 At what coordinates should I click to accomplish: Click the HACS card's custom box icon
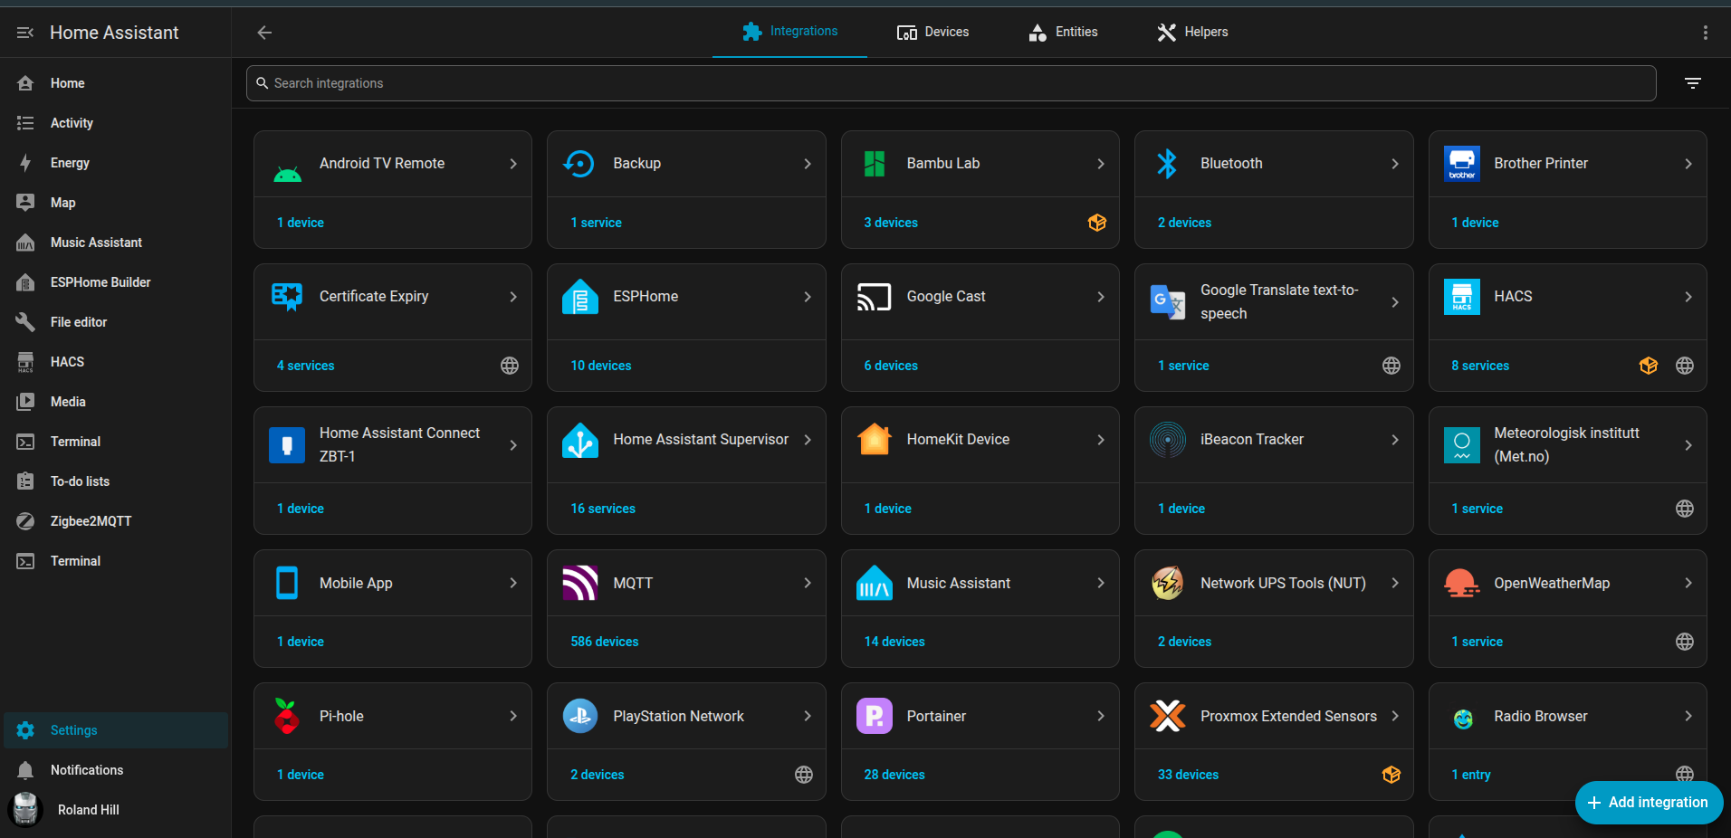click(x=1649, y=366)
